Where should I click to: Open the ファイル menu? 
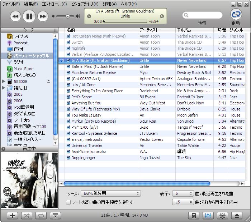click(x=11, y=4)
